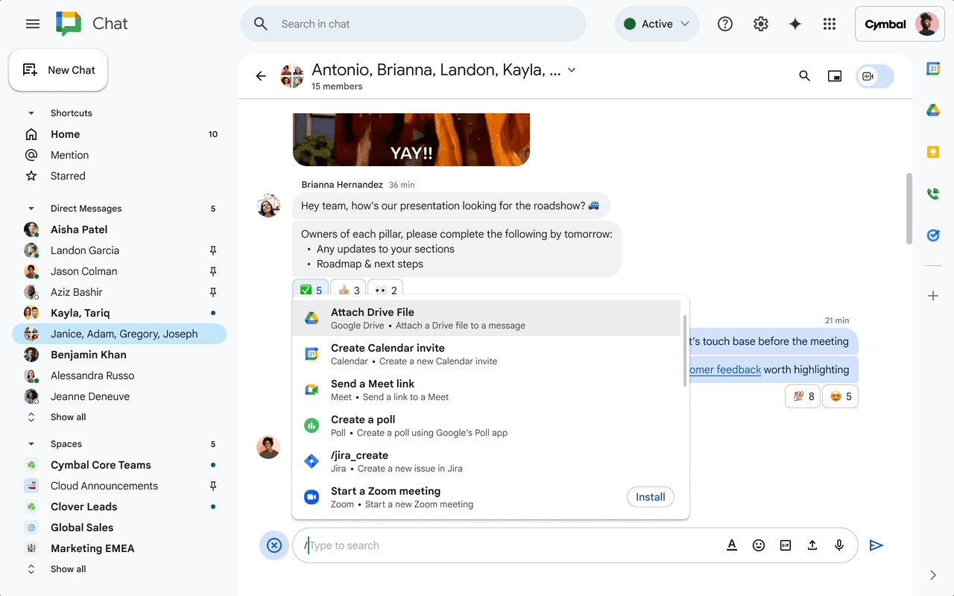Expand the group members name dropdown
954x596 pixels.
click(x=572, y=70)
